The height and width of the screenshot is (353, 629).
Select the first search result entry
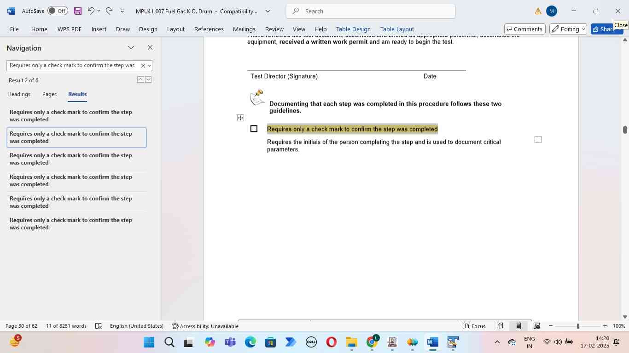[76, 116]
